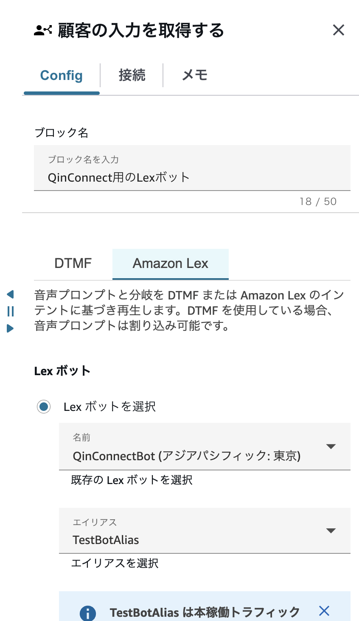359x621 pixels.
Task: Click the 顧客の入力を取得する panel title
Action: 140,31
